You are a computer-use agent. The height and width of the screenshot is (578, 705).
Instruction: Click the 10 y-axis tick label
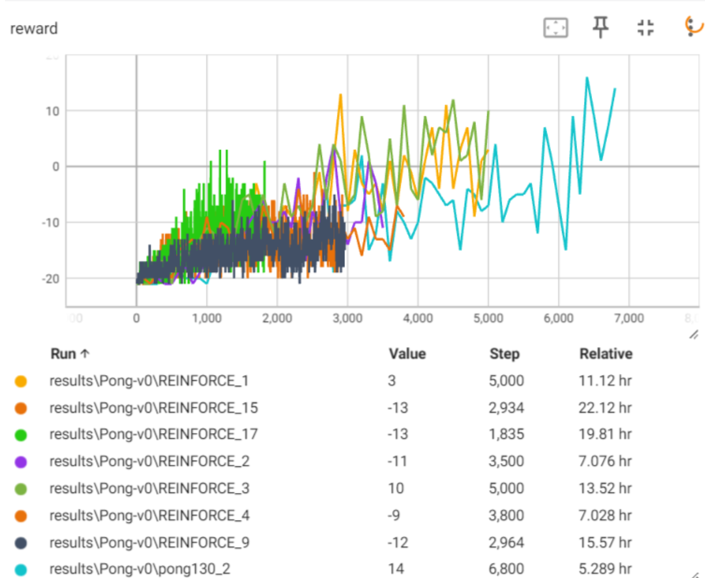52,111
